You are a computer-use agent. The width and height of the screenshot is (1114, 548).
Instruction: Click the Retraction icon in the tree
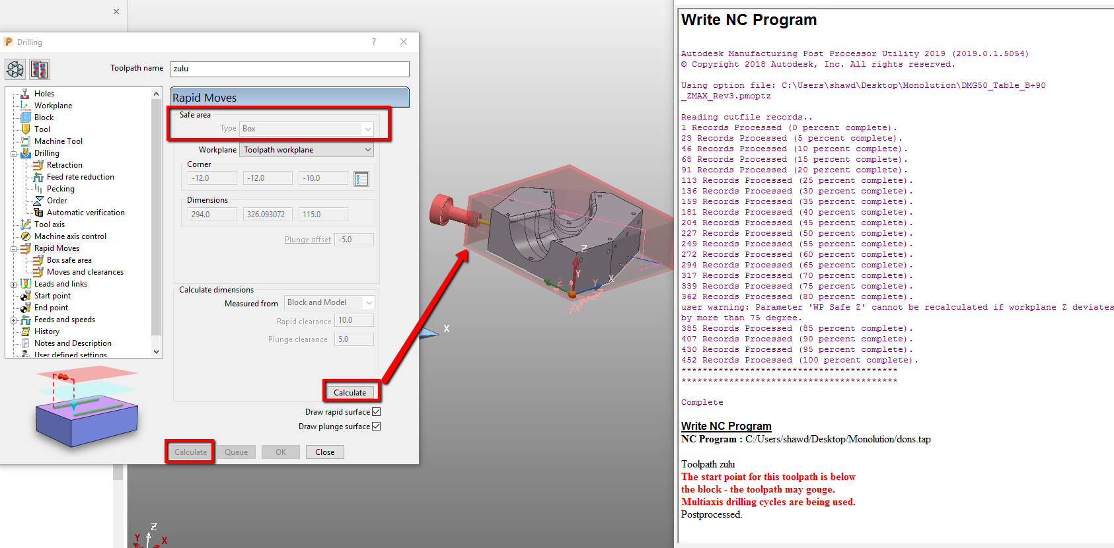point(38,165)
